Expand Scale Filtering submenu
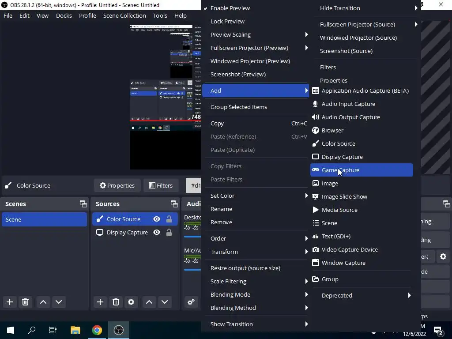The height and width of the screenshot is (339, 452). click(256, 281)
